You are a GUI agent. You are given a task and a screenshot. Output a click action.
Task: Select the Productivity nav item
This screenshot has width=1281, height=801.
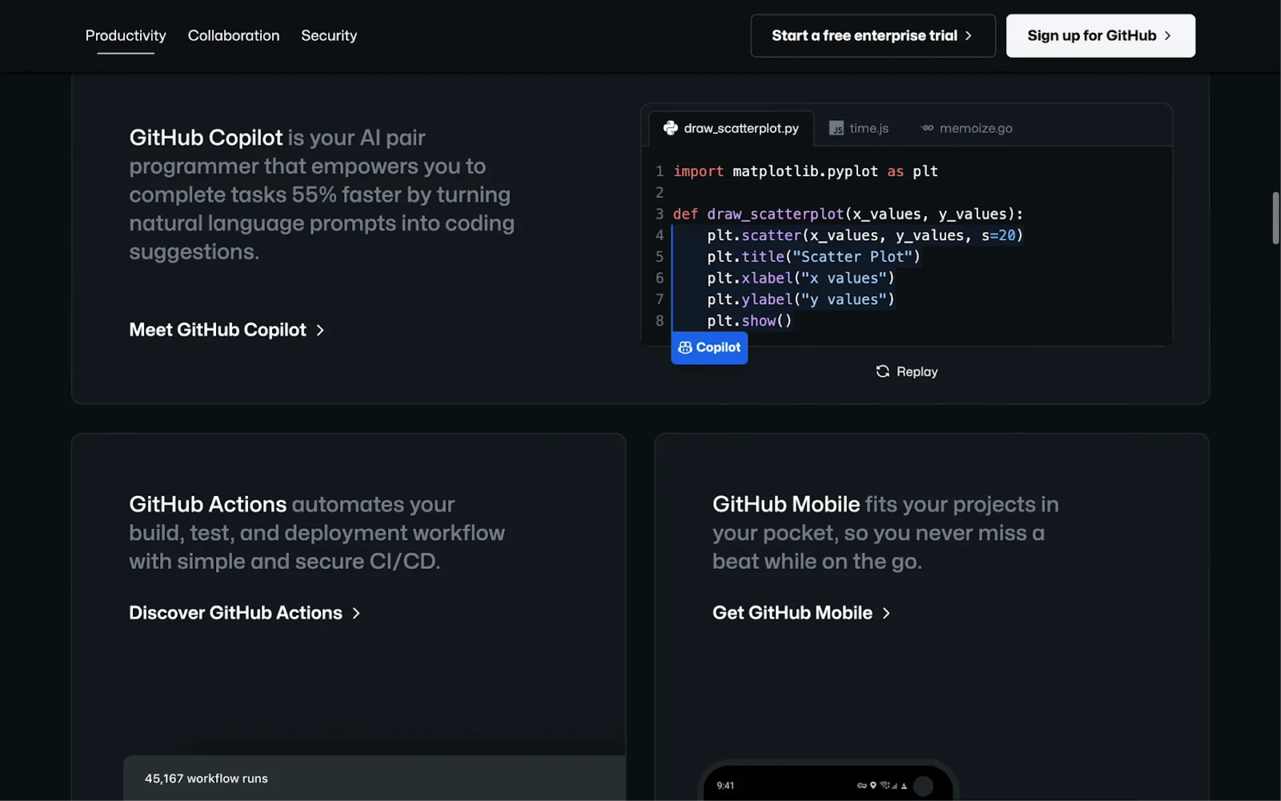(126, 35)
